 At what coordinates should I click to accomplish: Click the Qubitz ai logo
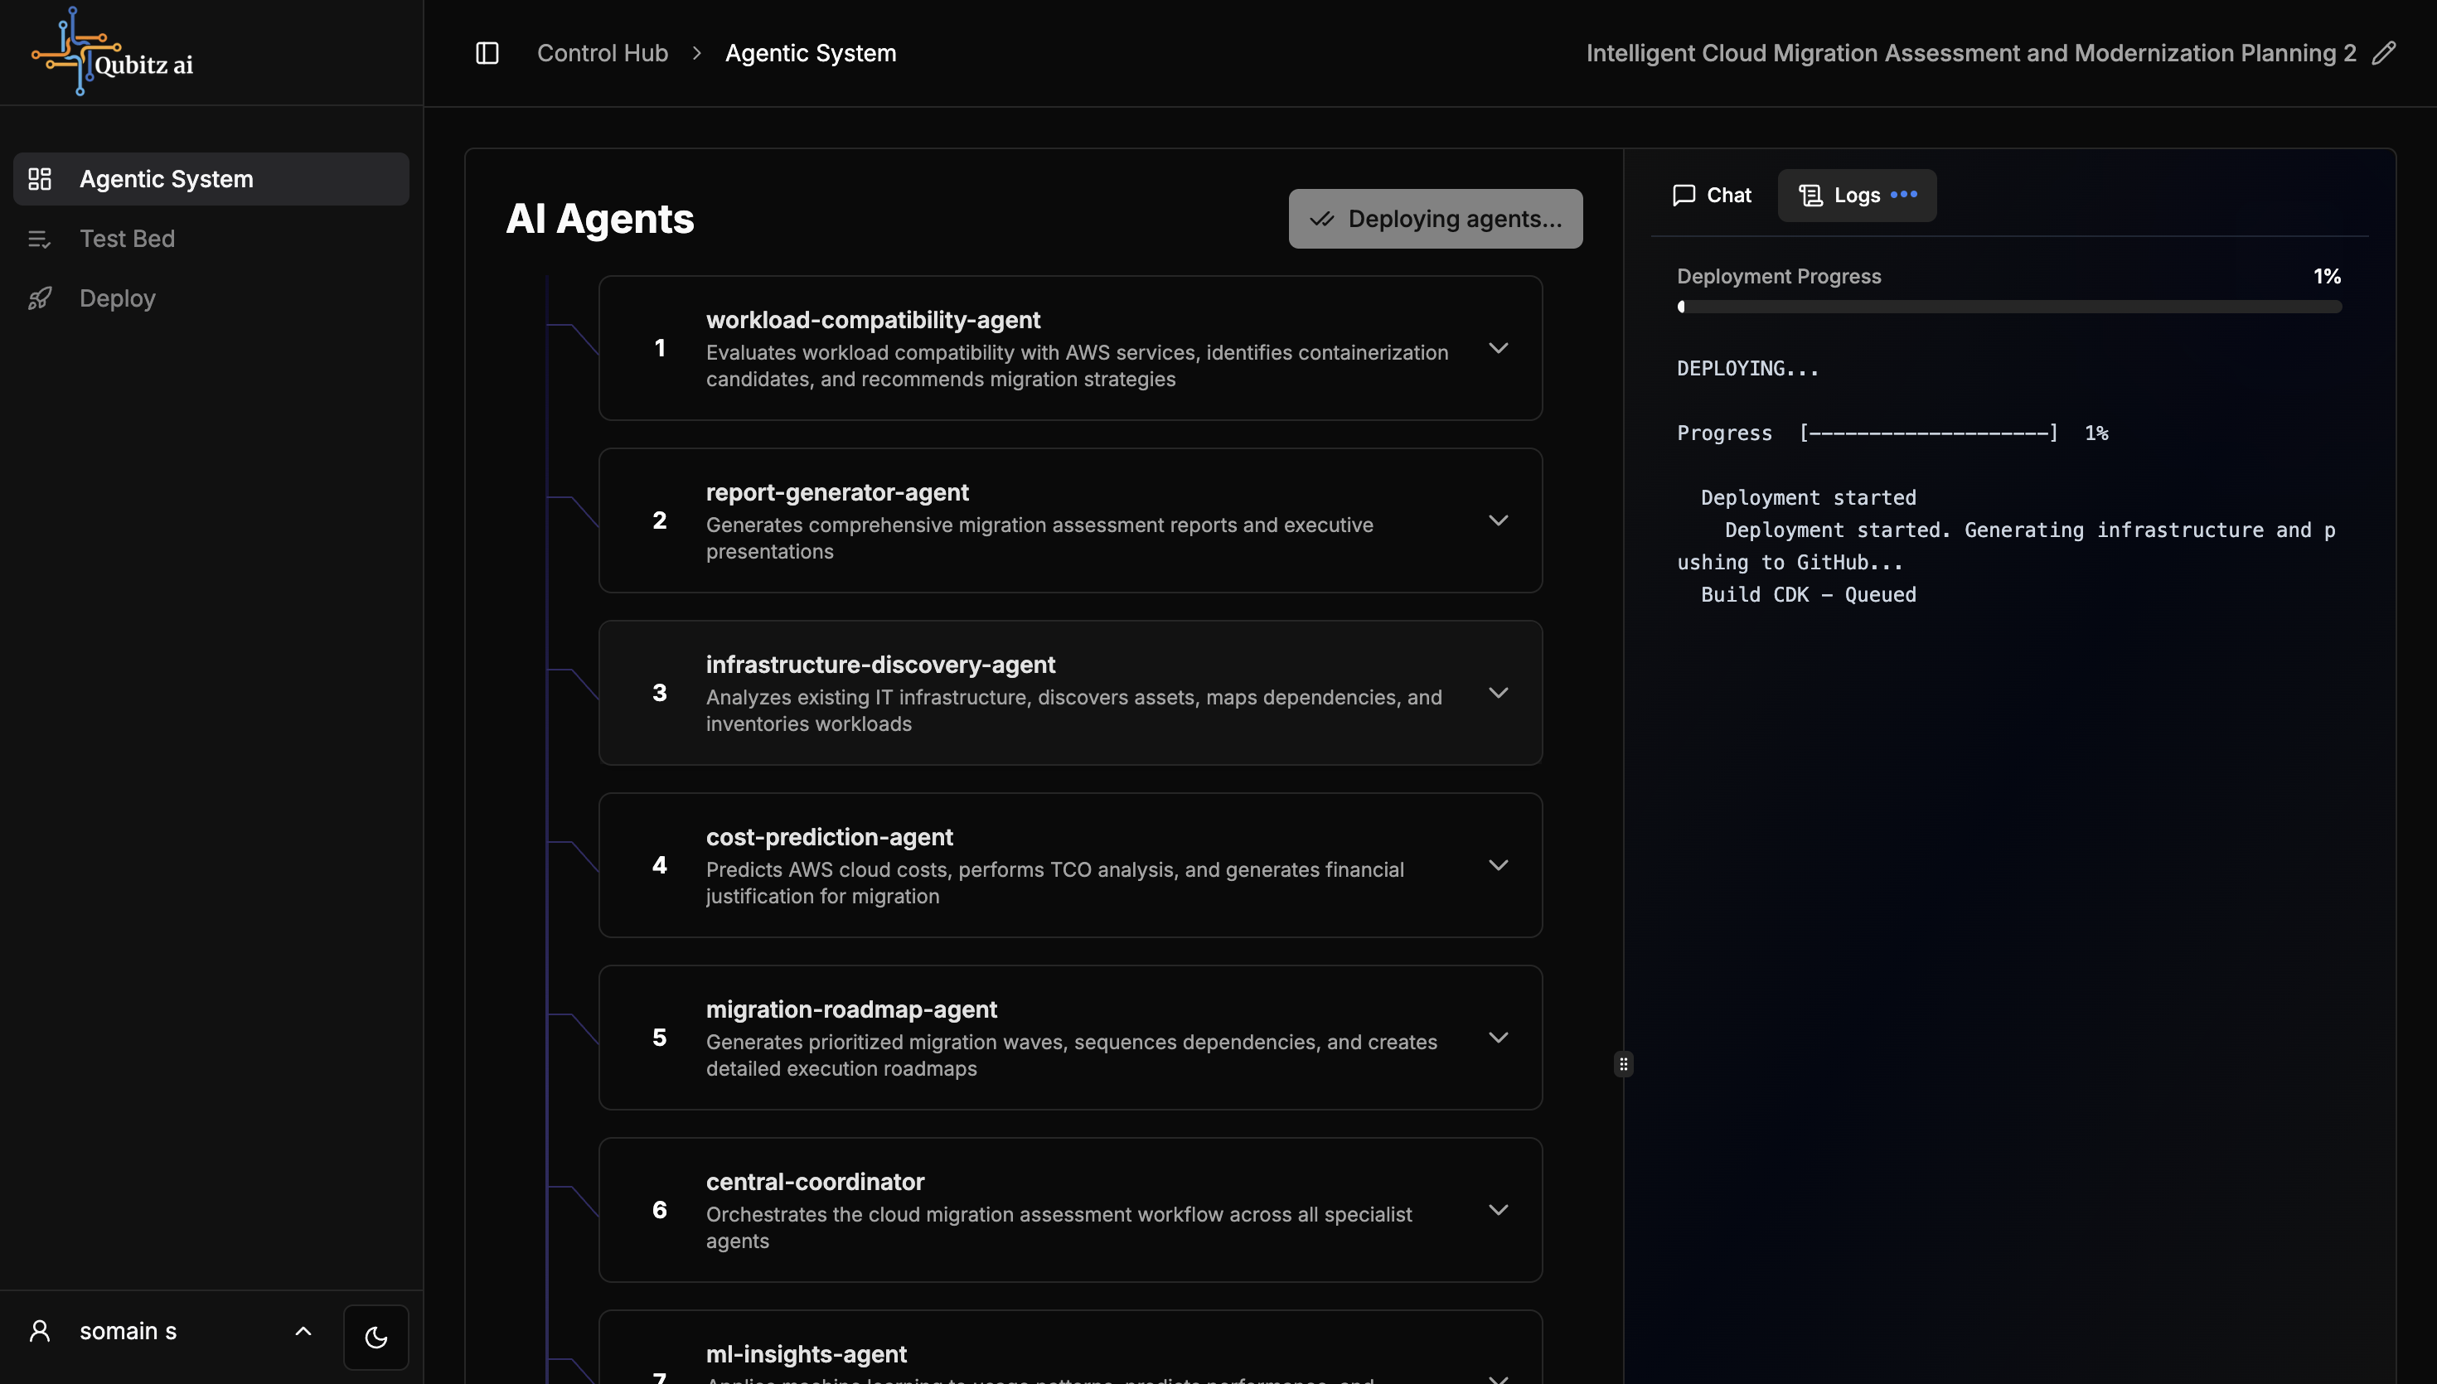pos(112,52)
